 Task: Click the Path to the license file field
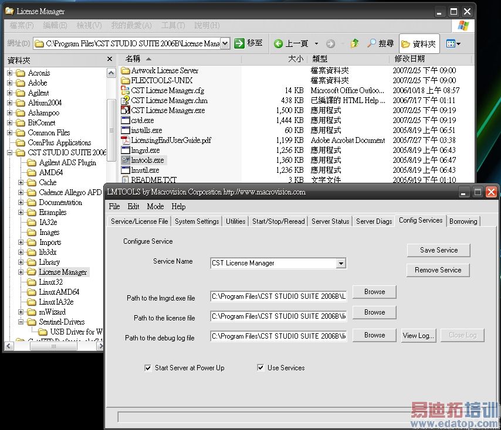tap(279, 316)
